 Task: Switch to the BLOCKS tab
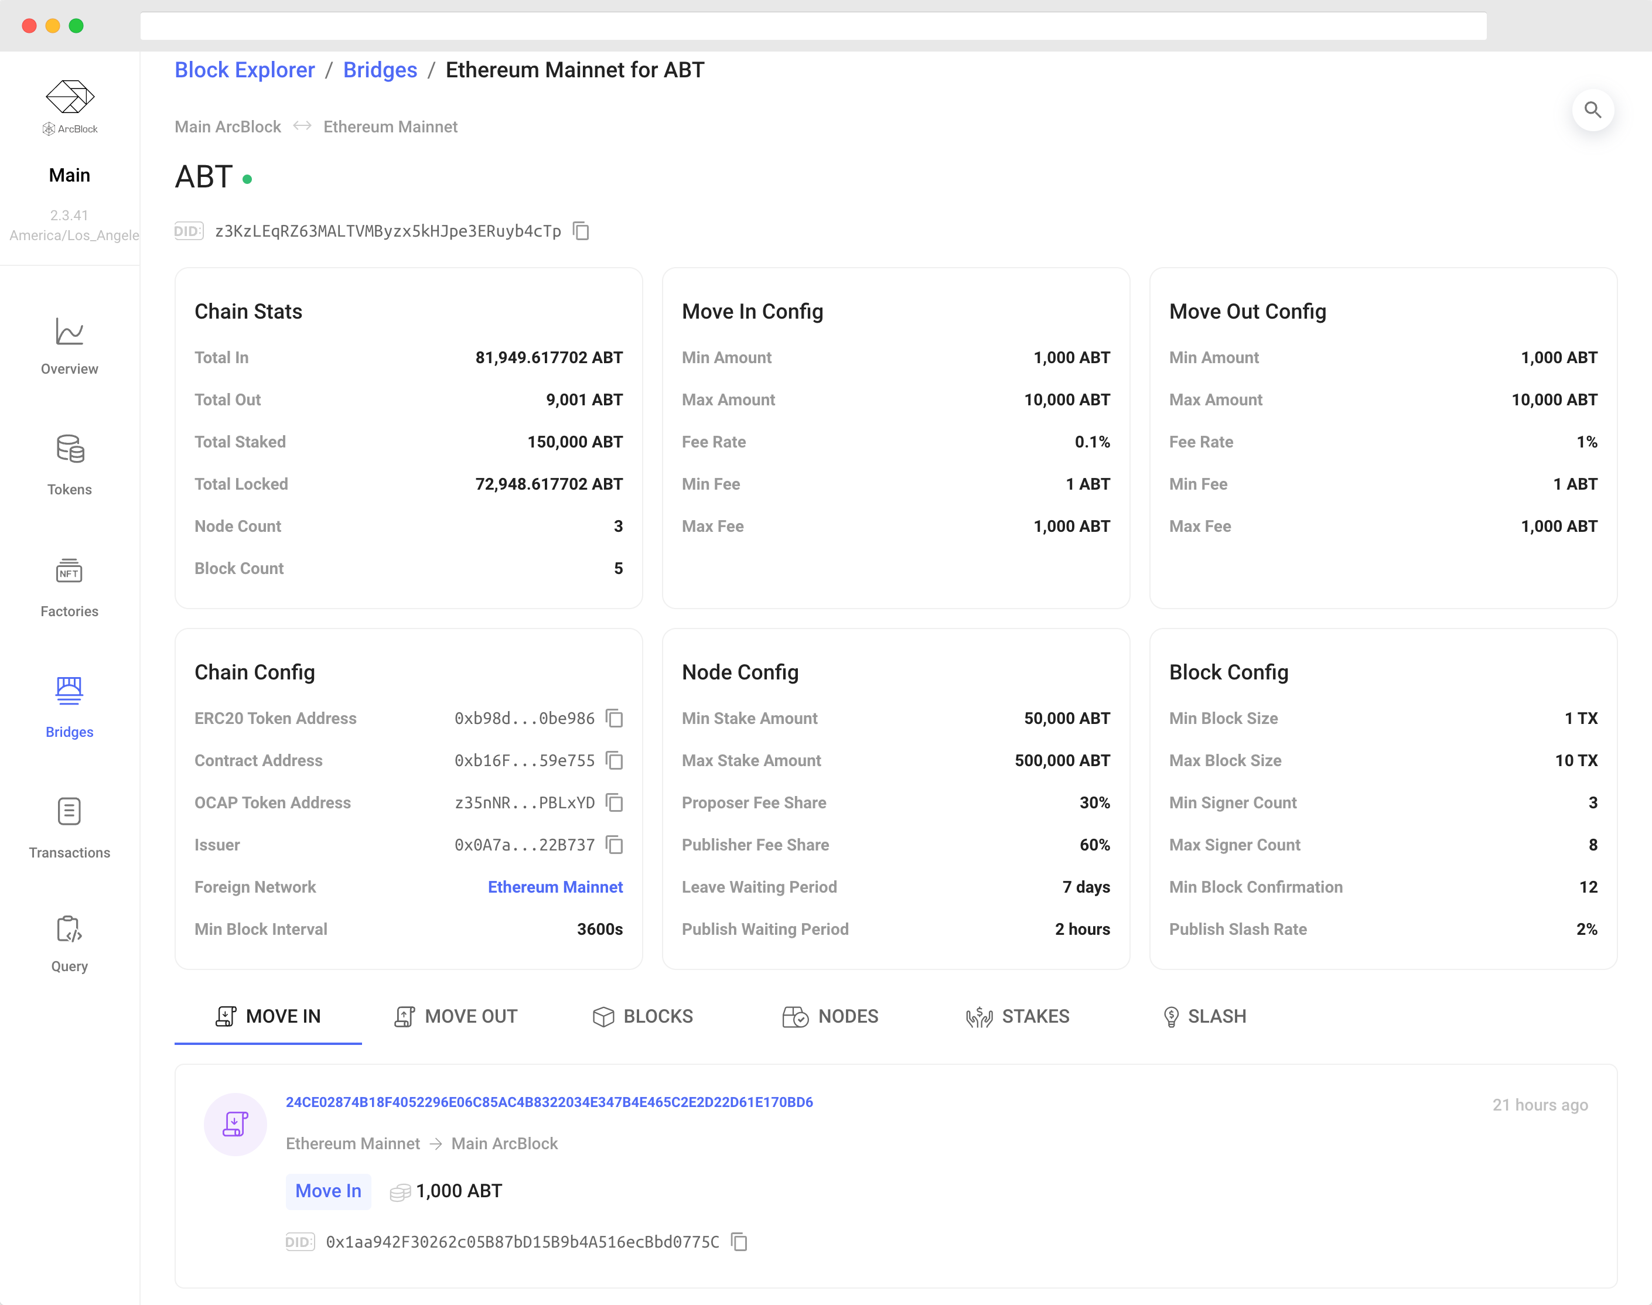point(643,1016)
